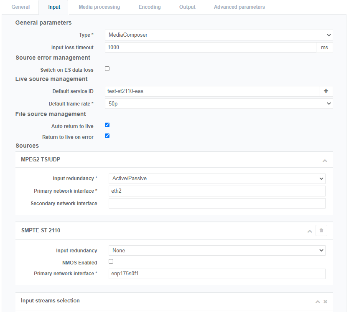The image size is (349, 312).
Task: Open the Media processing tab
Action: click(x=99, y=7)
